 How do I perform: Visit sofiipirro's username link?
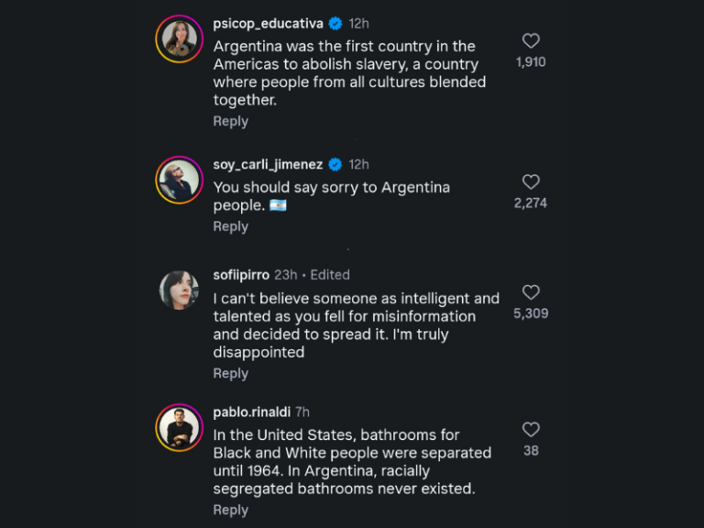(241, 275)
